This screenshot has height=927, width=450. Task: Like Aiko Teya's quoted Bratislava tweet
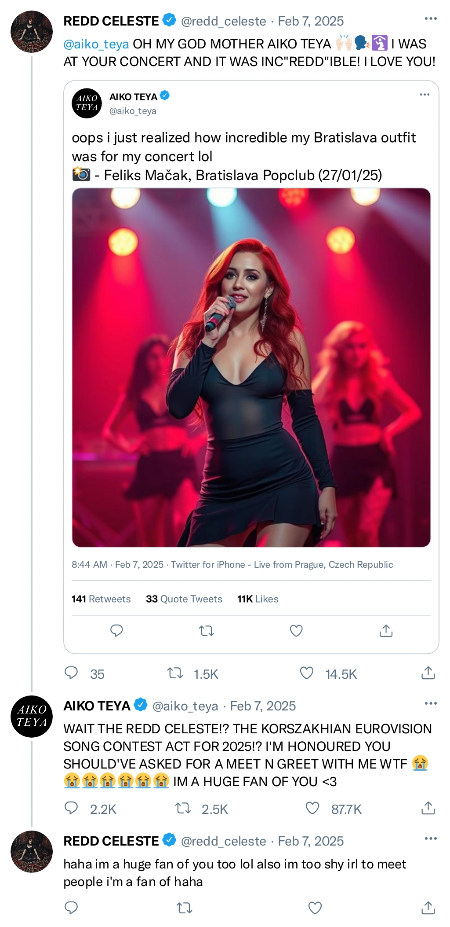coord(296,631)
